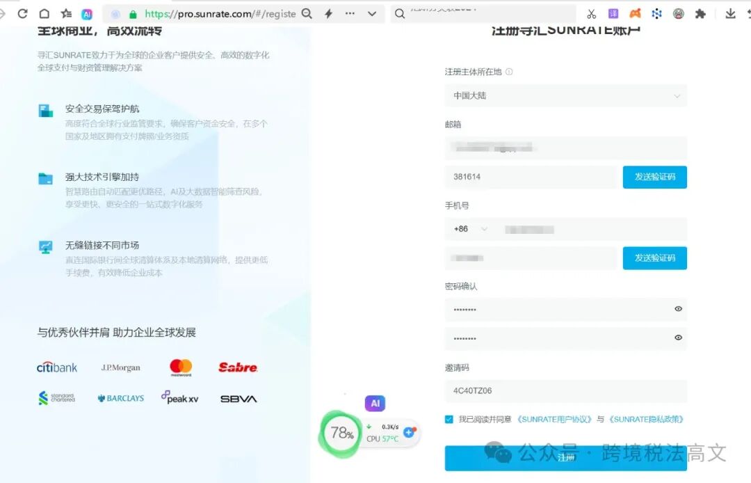Expand the browser toolbar chevron menu

371,14
